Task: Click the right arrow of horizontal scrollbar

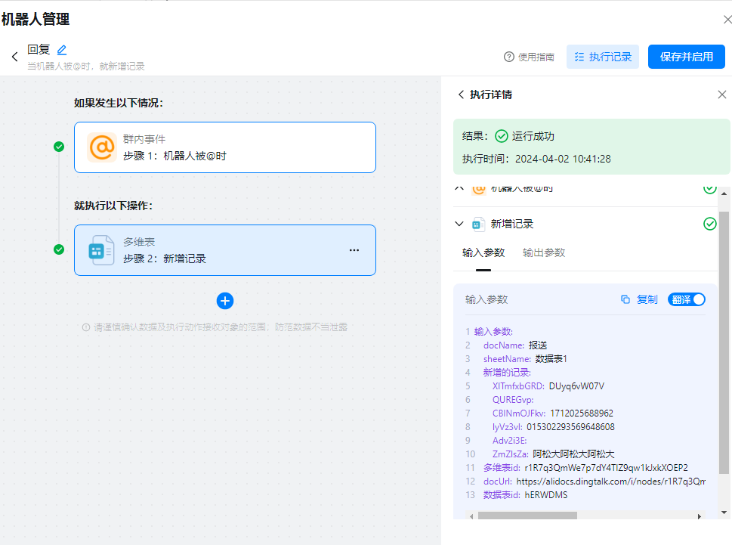Action: pos(700,516)
